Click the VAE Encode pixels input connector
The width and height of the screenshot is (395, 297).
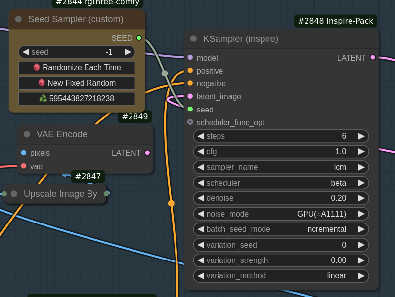tap(24, 153)
